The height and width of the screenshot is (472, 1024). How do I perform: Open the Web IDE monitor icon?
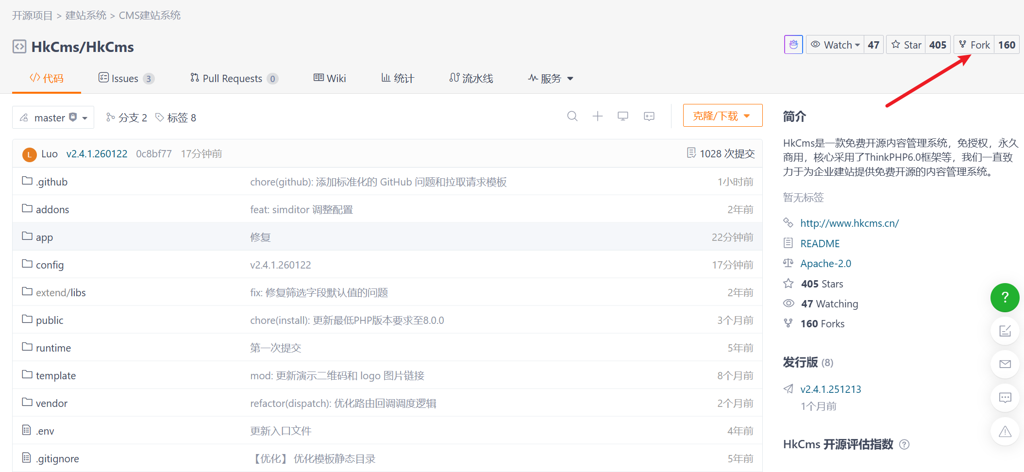(622, 116)
